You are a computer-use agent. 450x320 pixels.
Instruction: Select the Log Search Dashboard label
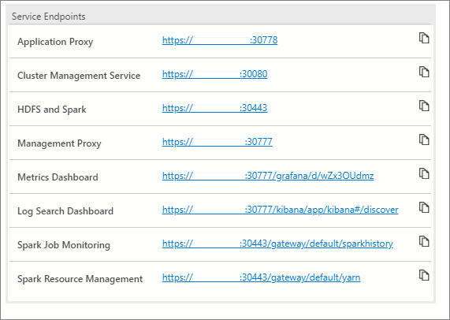(x=65, y=211)
